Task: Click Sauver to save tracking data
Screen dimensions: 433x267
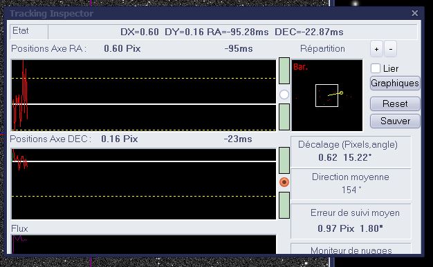Action: (x=395, y=121)
